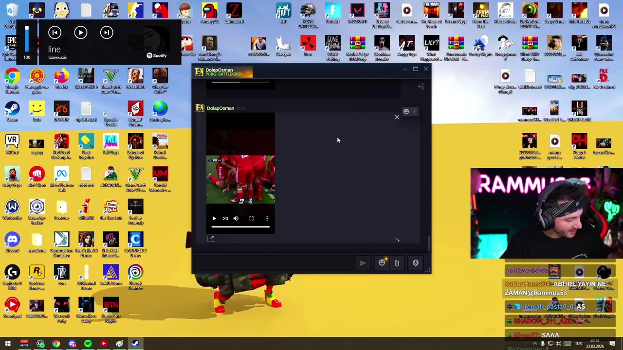Open VRChat desktop shortcut

pos(12,144)
